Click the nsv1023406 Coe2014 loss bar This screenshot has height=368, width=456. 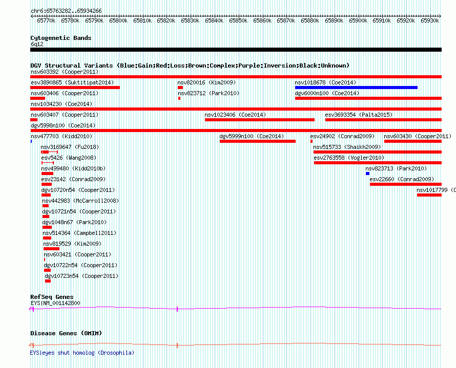(260, 120)
